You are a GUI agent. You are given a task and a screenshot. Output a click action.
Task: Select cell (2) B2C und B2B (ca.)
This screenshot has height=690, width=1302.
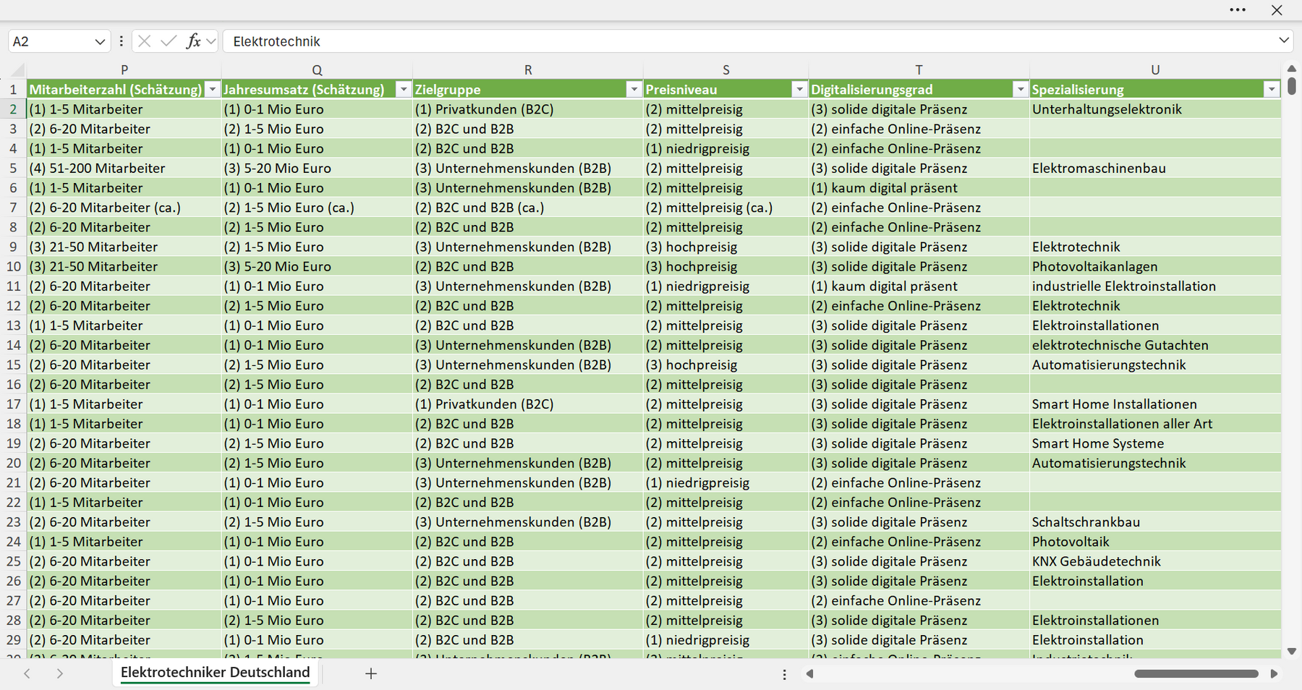coord(528,208)
